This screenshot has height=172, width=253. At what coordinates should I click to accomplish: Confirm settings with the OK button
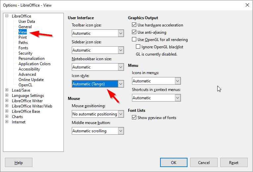pos(174,162)
